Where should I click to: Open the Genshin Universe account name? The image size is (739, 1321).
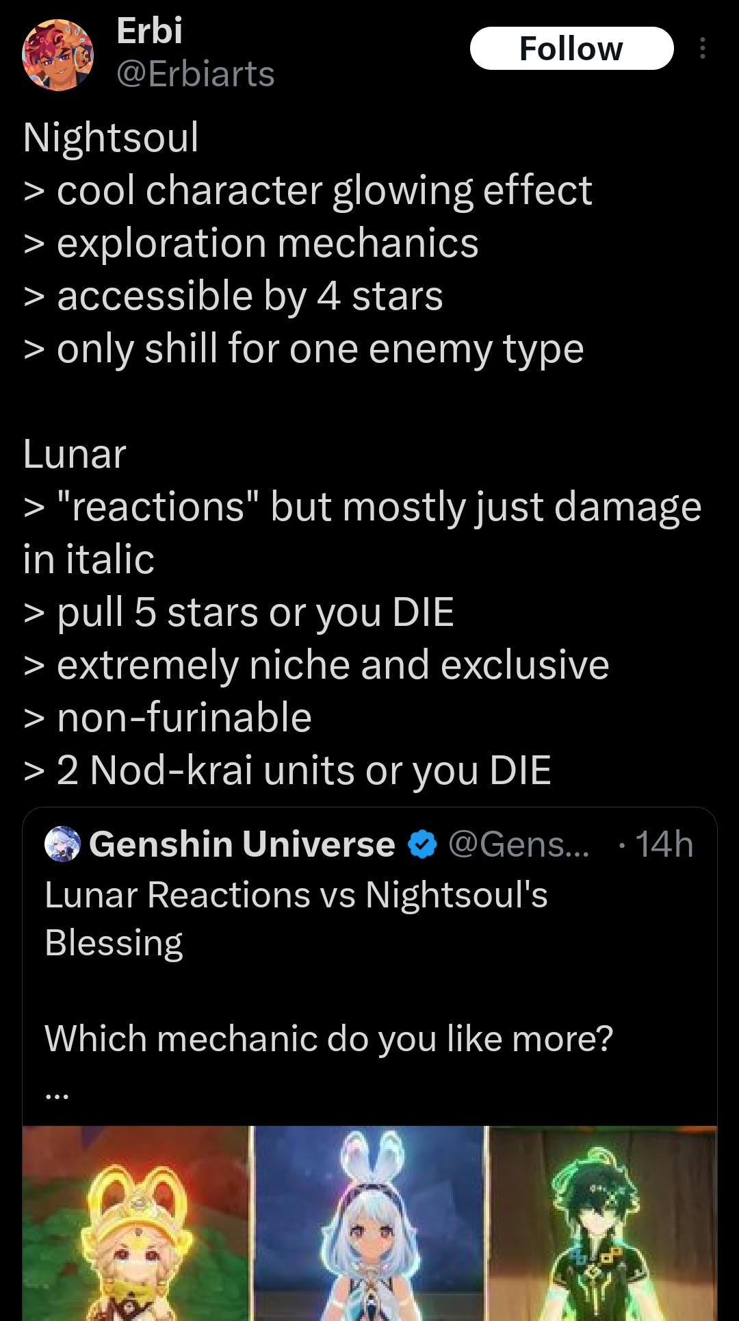pos(242,844)
